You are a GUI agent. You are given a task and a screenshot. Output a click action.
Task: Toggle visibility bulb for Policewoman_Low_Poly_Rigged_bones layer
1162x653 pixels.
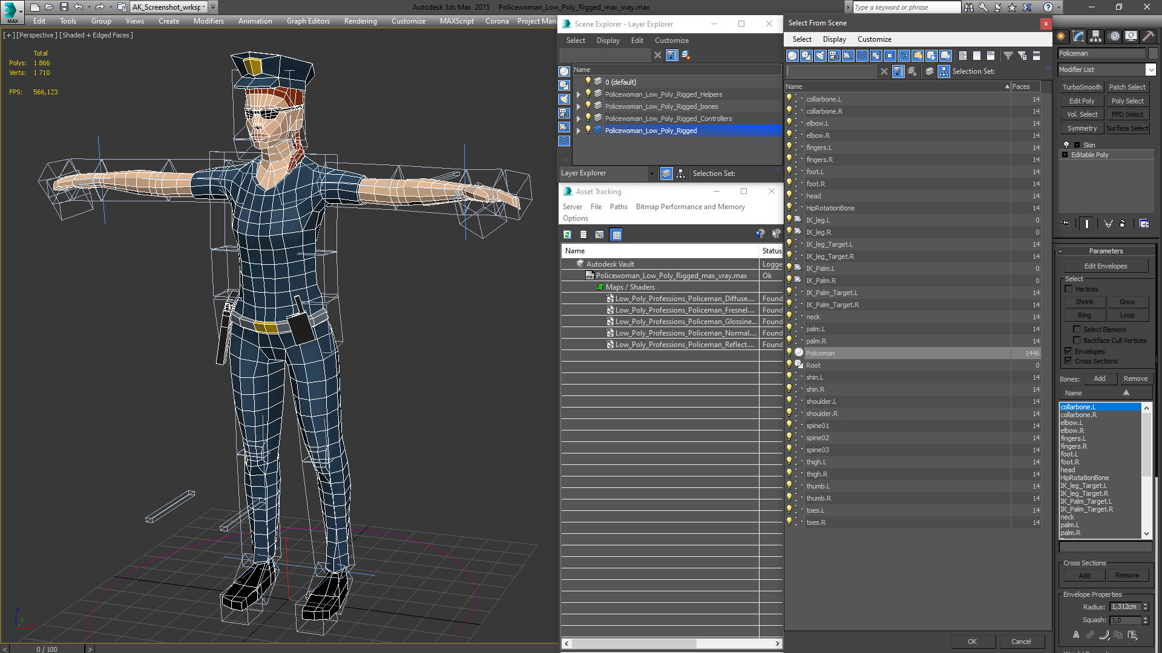point(588,106)
